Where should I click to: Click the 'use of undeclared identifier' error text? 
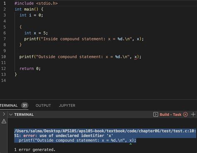76,136
